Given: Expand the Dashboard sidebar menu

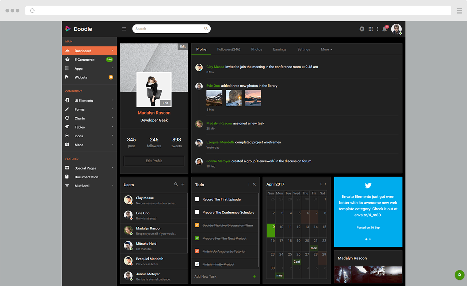Looking at the screenshot, I should pyautogui.click(x=89, y=50).
